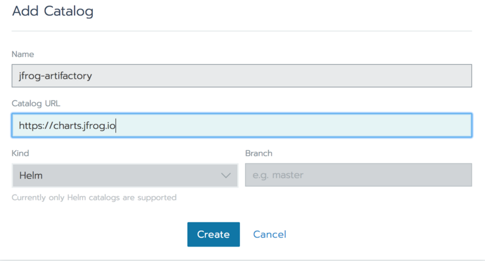Viewport: 485px width, 261px height.
Task: Cancel adding the catalog
Action: tap(270, 234)
